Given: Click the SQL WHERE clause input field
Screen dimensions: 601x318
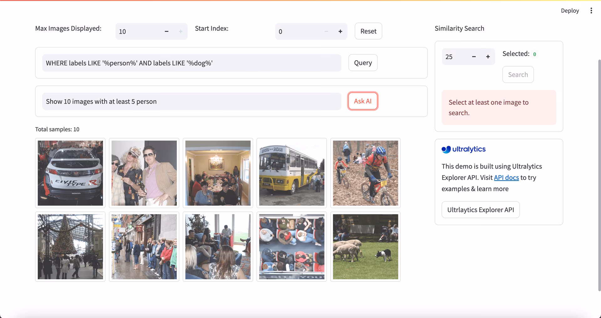Looking at the screenshot, I should pos(191,63).
